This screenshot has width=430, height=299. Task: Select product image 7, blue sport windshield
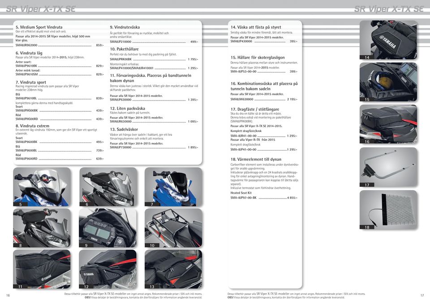pos(173,187)
